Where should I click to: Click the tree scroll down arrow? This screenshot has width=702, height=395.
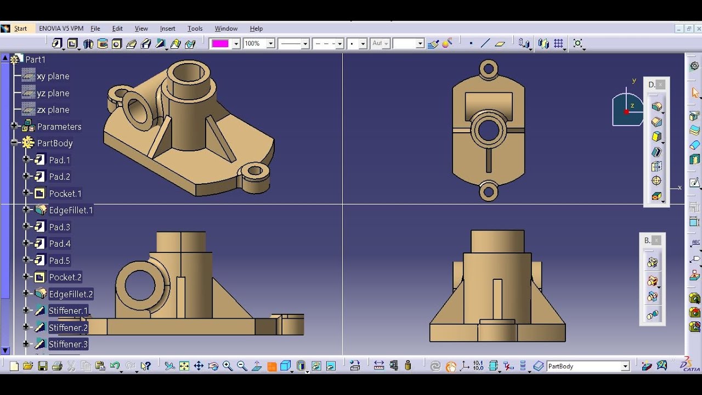pyautogui.click(x=5, y=351)
